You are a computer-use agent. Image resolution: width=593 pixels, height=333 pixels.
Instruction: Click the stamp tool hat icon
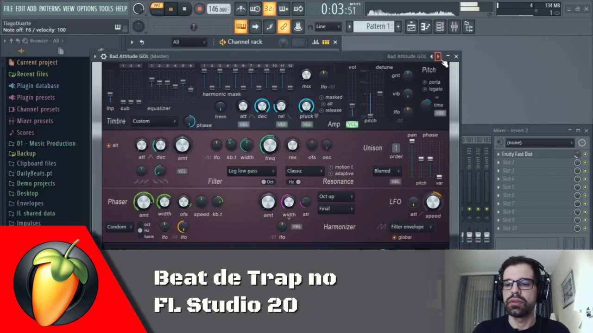pyautogui.click(x=298, y=27)
